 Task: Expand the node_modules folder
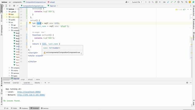(x=7, y=17)
